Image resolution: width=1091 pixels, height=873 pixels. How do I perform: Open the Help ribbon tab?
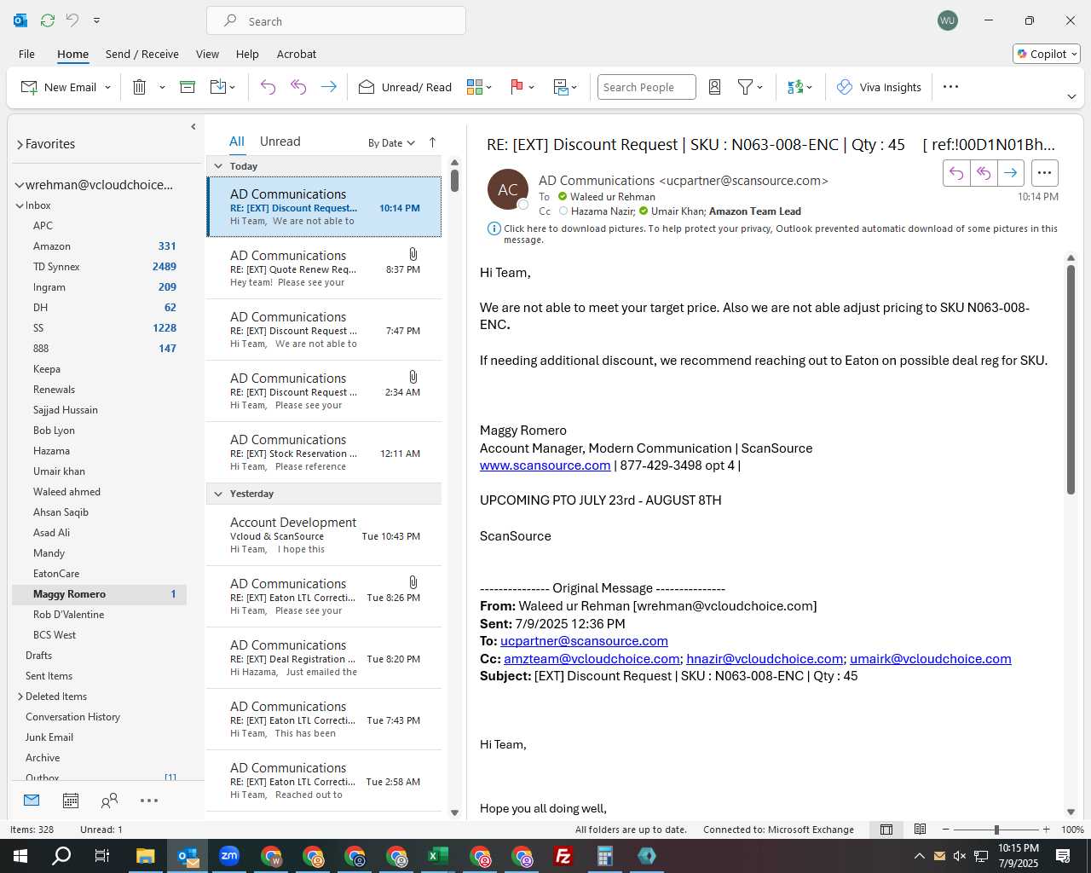coord(247,54)
